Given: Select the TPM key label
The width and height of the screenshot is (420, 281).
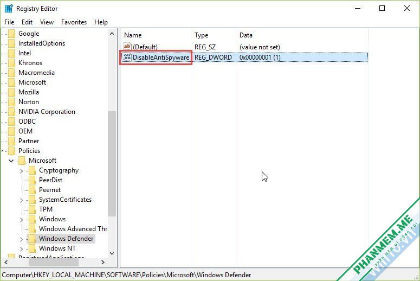Looking at the screenshot, I should pos(46,209).
